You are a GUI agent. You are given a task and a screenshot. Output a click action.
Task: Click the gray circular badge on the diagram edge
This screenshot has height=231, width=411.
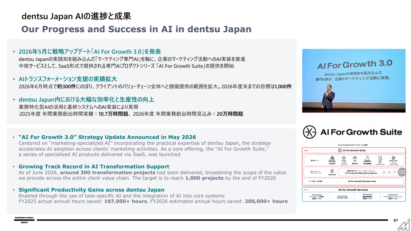click(402, 172)
